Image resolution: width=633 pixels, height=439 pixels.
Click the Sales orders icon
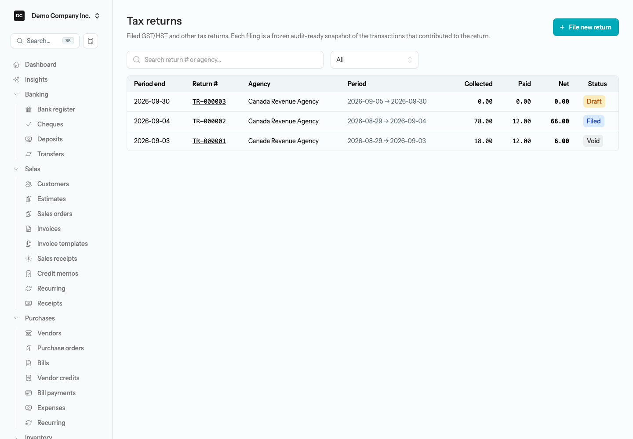[29, 214]
